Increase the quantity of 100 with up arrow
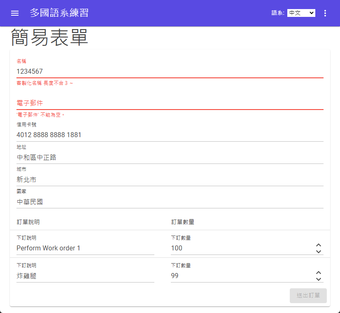 318,245
